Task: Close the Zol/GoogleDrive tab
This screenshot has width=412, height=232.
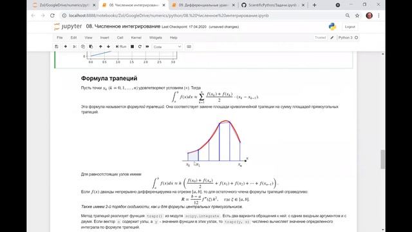Action: pyautogui.click(x=94, y=5)
